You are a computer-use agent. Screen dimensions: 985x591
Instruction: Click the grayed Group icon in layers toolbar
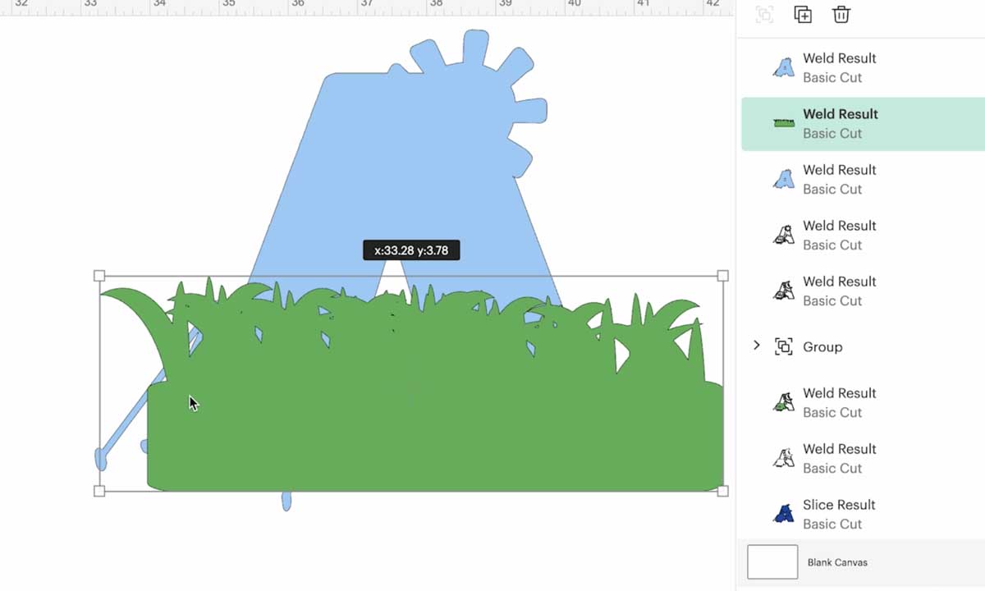(x=764, y=14)
